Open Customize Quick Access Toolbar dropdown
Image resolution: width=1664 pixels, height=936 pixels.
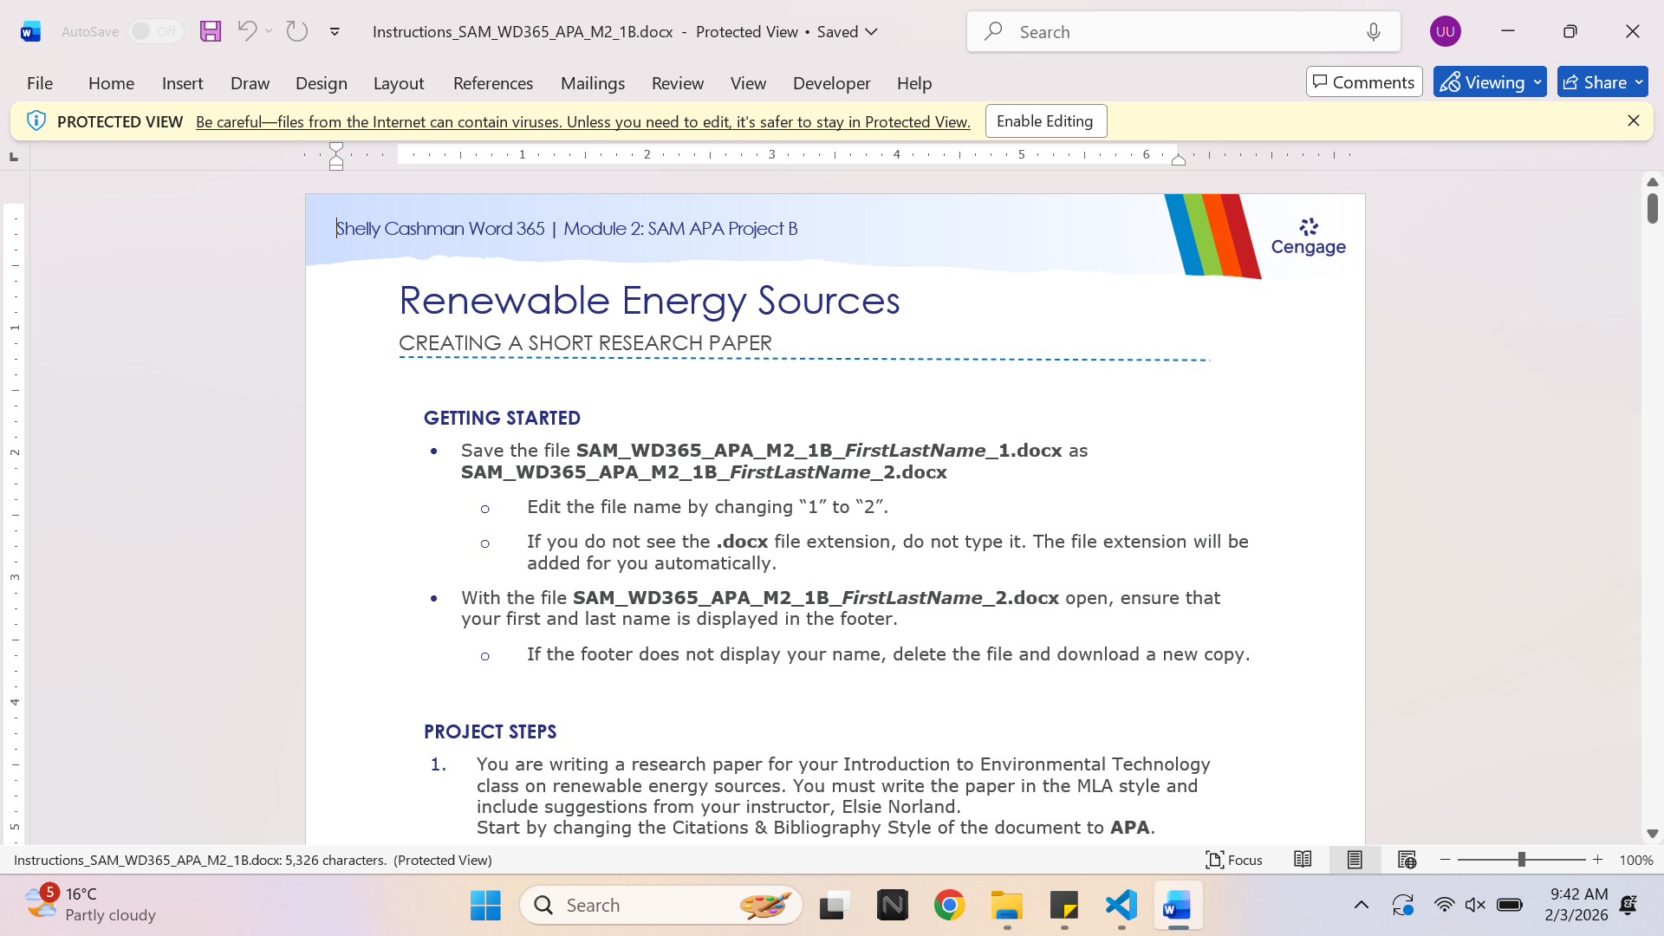[x=335, y=32]
